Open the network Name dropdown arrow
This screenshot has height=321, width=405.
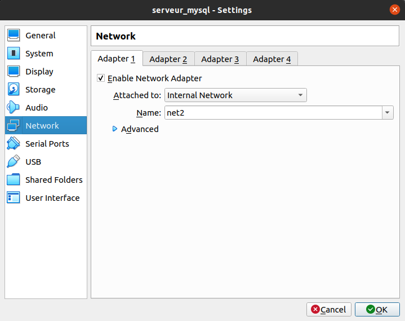(x=388, y=113)
